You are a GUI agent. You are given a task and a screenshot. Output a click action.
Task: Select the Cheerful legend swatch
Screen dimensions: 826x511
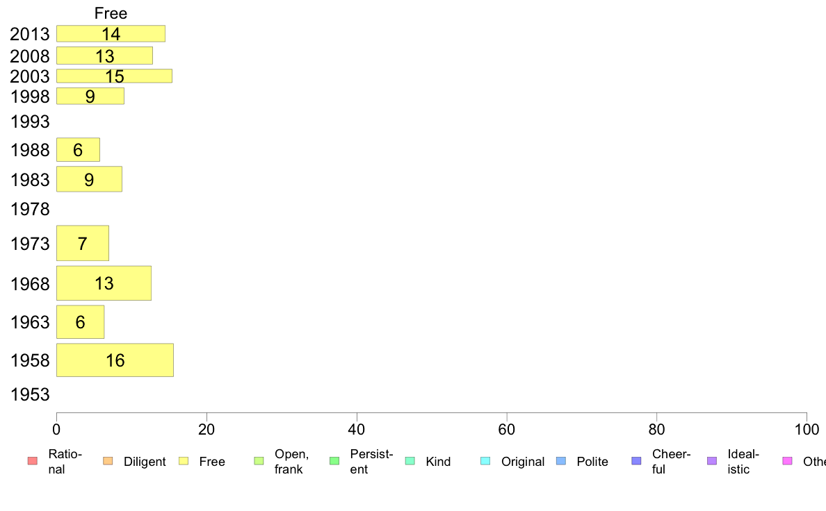pos(636,461)
